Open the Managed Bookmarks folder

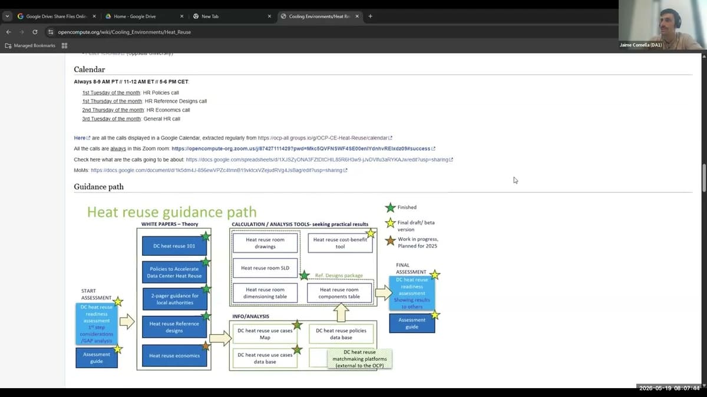pyautogui.click(x=30, y=45)
